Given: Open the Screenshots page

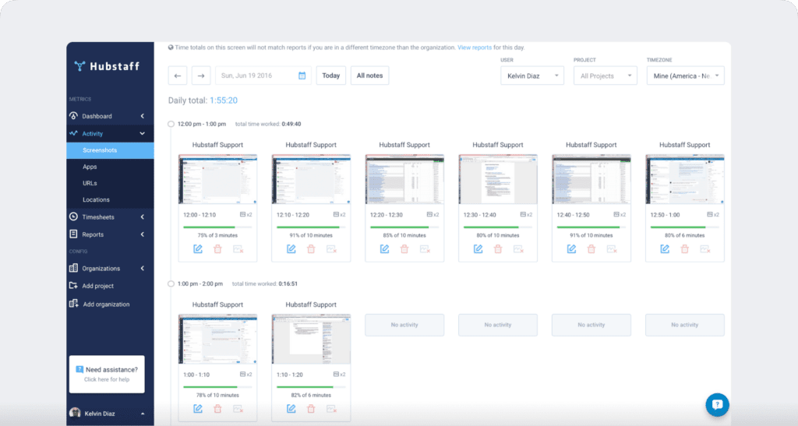Looking at the screenshot, I should [x=110, y=150].
